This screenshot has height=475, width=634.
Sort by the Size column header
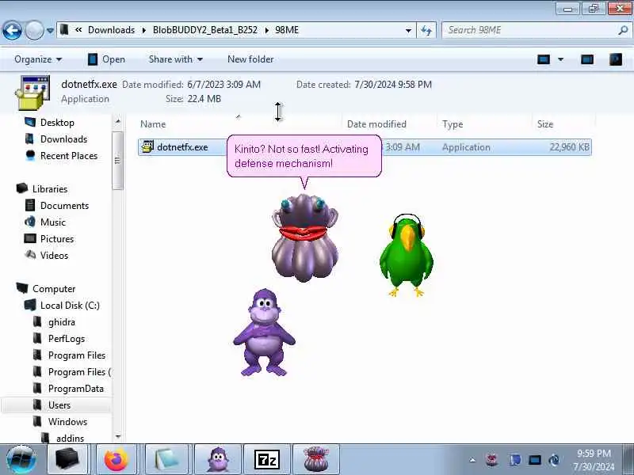coord(544,124)
